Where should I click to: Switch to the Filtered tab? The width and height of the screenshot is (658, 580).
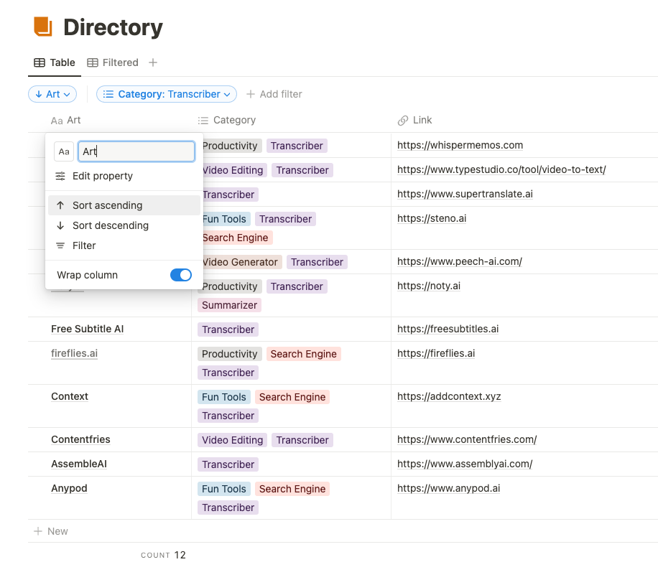(x=120, y=62)
